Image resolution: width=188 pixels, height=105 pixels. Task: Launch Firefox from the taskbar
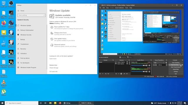(x=60, y=103)
